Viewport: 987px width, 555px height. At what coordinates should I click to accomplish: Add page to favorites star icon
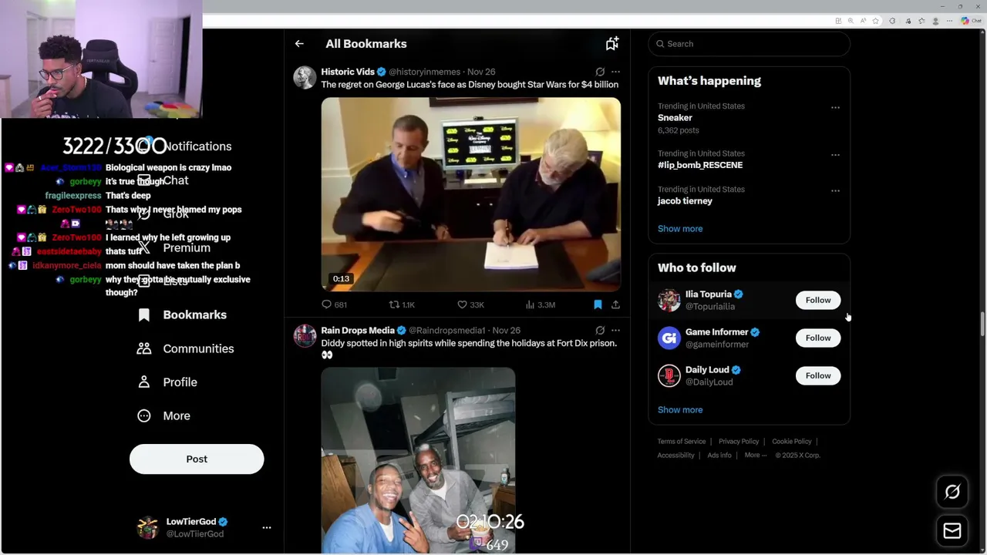point(875,21)
